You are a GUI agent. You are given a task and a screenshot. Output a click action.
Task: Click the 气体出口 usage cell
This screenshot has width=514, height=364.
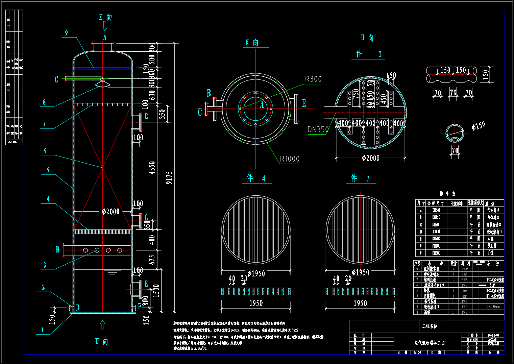[x=493, y=210]
